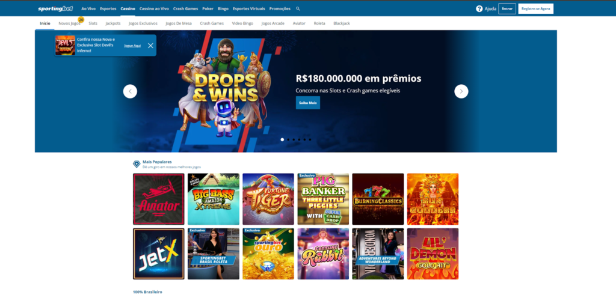Advance to the next carousel banner
Image resolution: width=616 pixels, height=295 pixels.
(461, 91)
